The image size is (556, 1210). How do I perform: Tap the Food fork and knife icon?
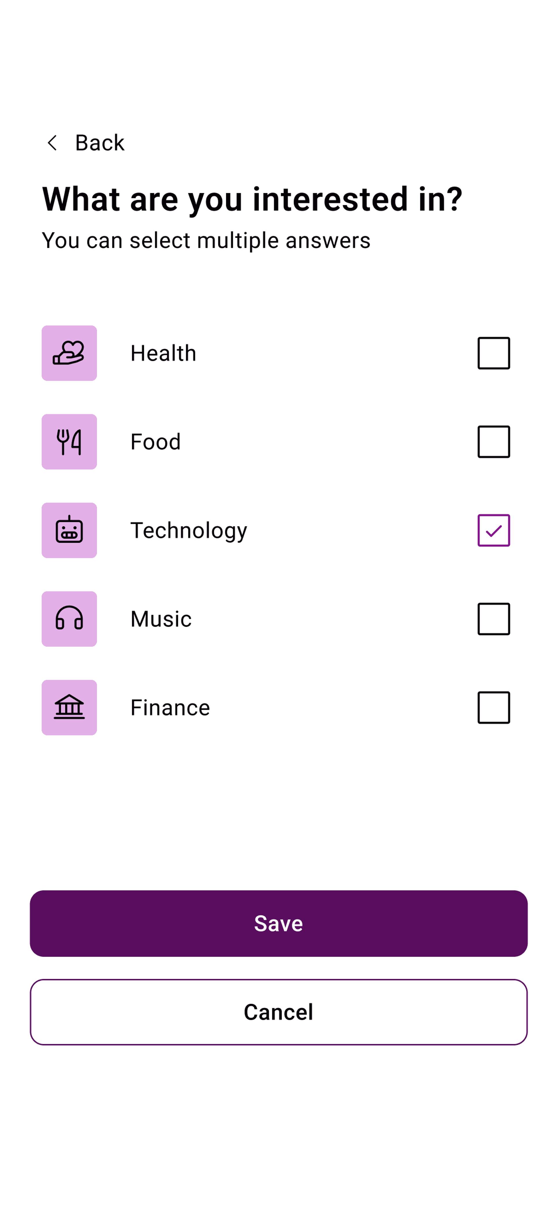point(69,442)
